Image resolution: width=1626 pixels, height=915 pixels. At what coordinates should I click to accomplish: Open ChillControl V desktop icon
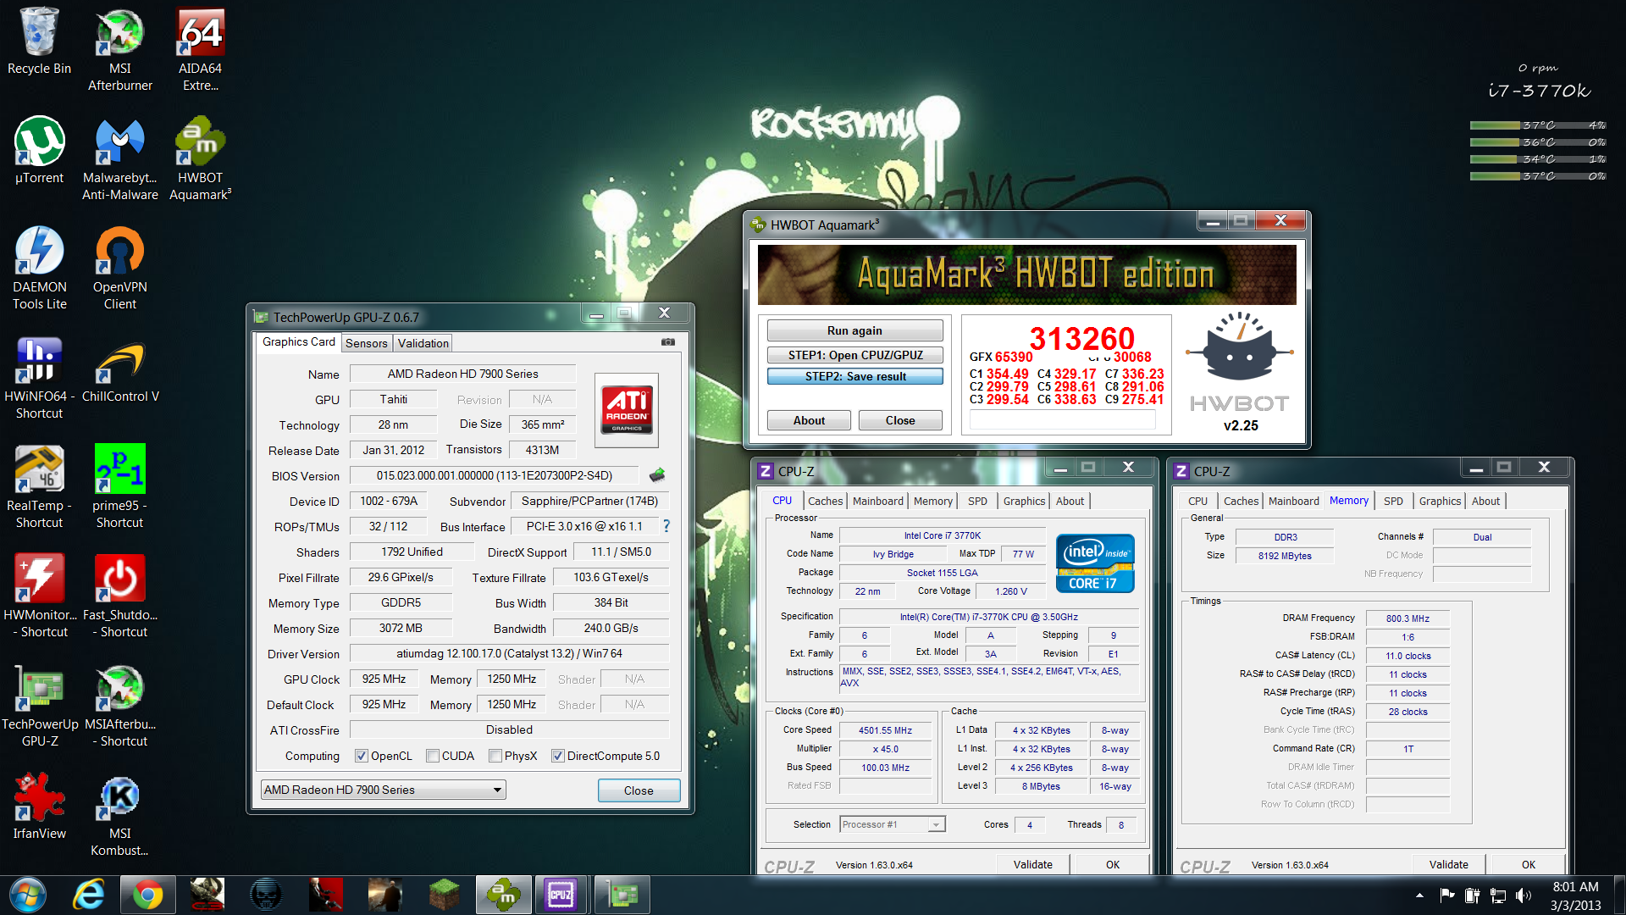click(x=120, y=369)
